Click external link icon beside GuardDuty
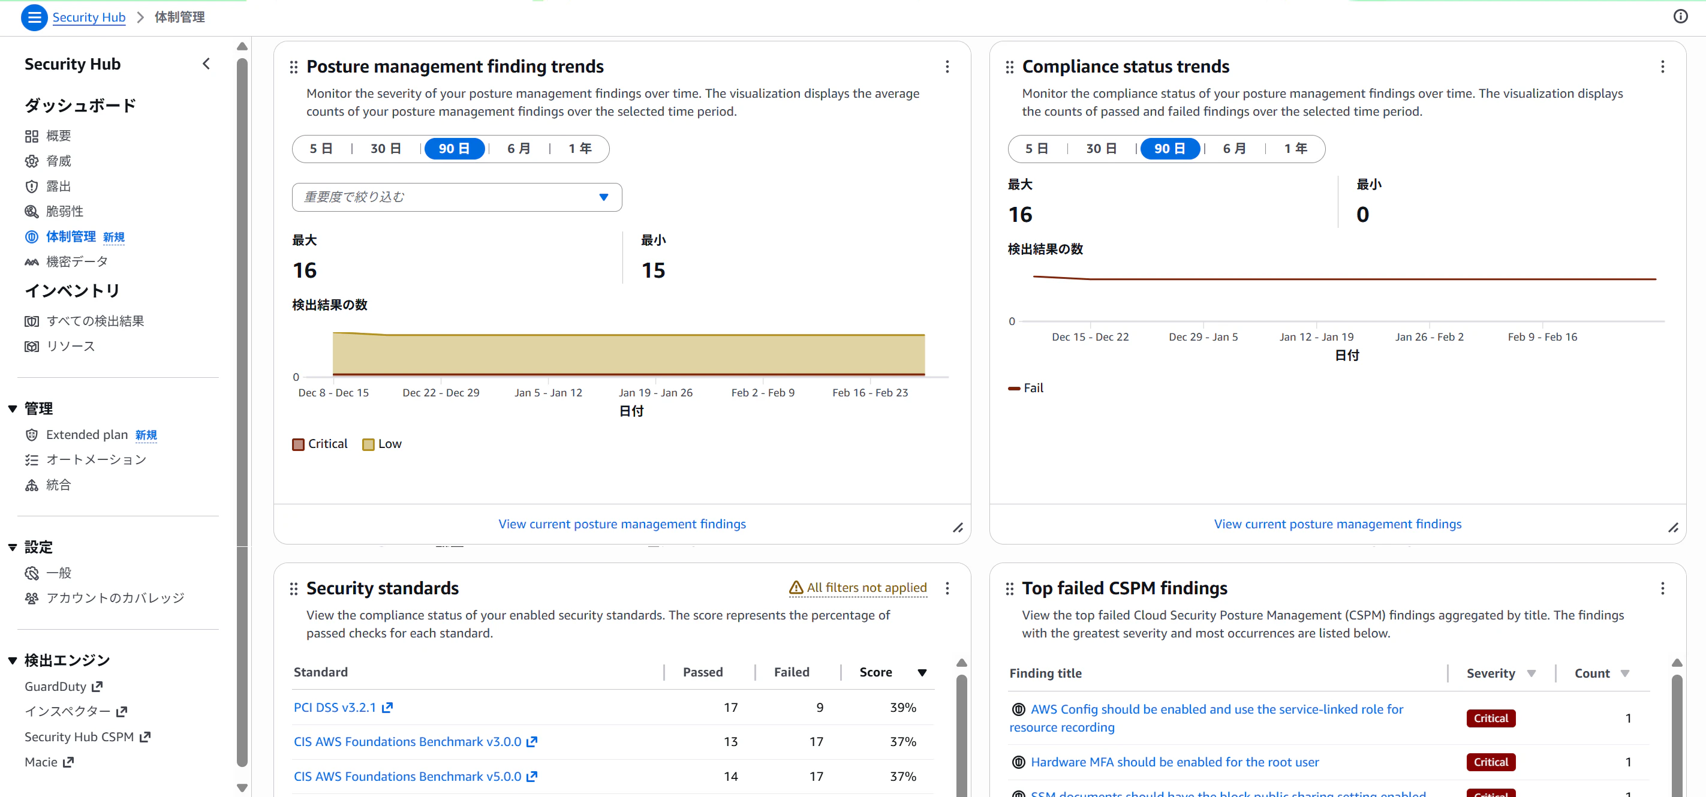The image size is (1706, 797). point(97,687)
